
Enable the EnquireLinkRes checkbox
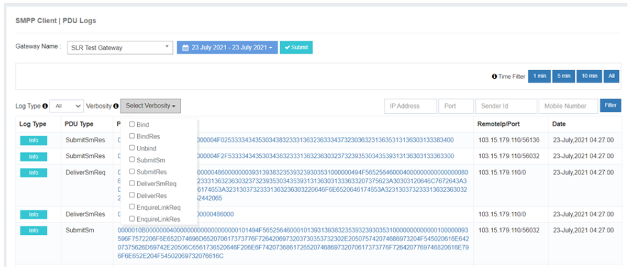coord(132,219)
